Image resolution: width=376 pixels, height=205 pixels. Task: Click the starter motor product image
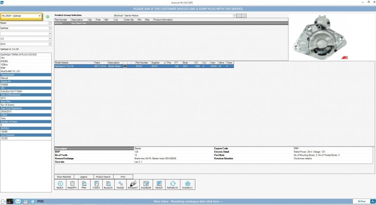(x=320, y=37)
